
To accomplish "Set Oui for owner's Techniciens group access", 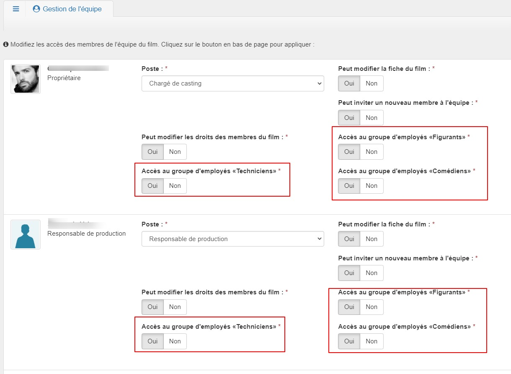I will coord(152,186).
